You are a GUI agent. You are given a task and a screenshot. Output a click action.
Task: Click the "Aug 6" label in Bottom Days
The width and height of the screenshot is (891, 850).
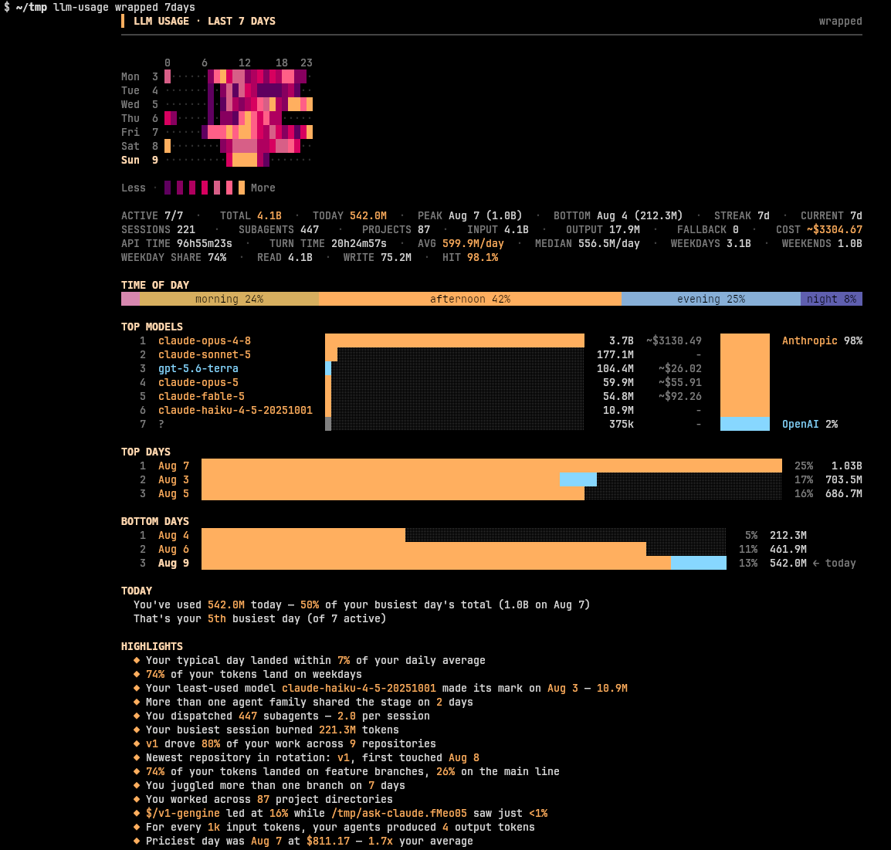tap(174, 549)
